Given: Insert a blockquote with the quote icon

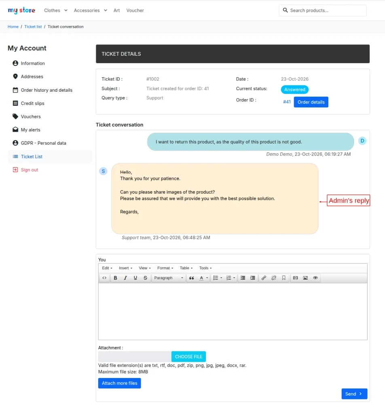Looking at the screenshot, I should [191, 278].
